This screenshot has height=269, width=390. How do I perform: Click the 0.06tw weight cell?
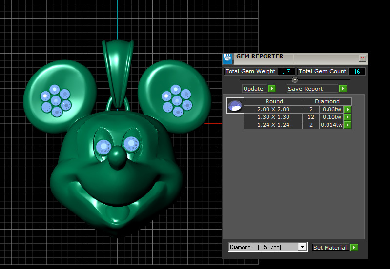(331, 109)
